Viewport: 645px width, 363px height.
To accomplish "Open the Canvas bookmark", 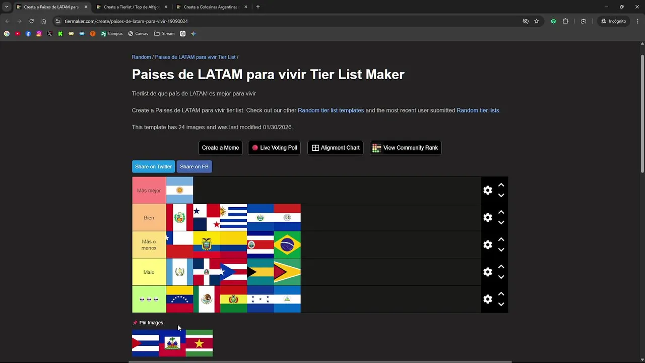I will point(138,34).
